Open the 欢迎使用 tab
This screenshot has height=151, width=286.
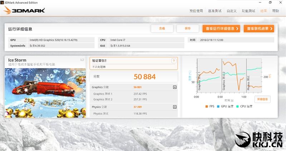pos(196,11)
